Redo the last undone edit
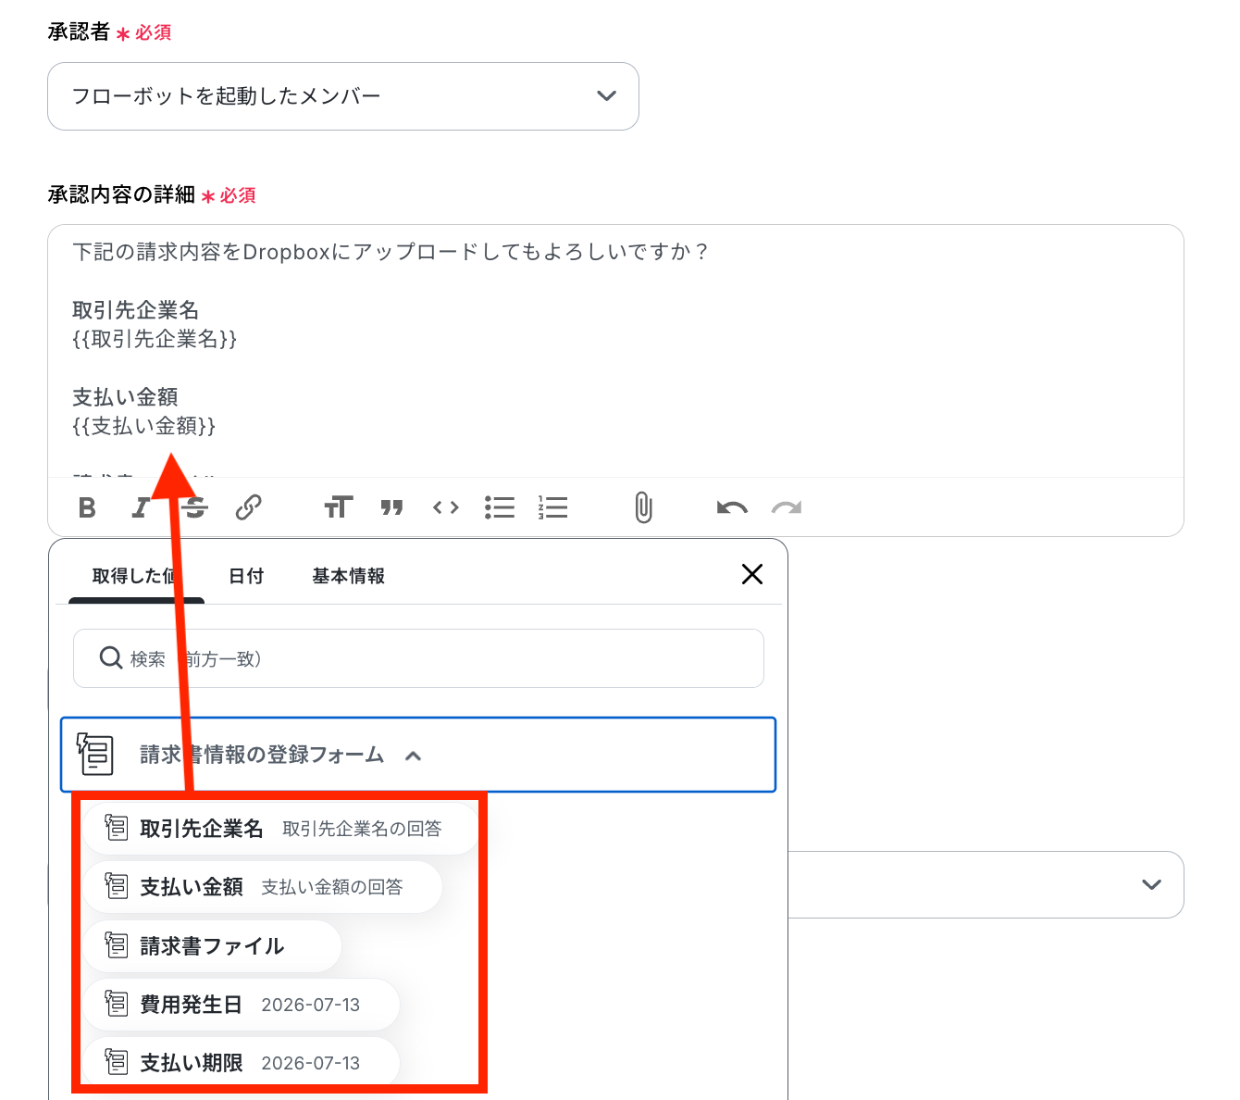Viewport: 1240px width, 1100px height. (787, 507)
